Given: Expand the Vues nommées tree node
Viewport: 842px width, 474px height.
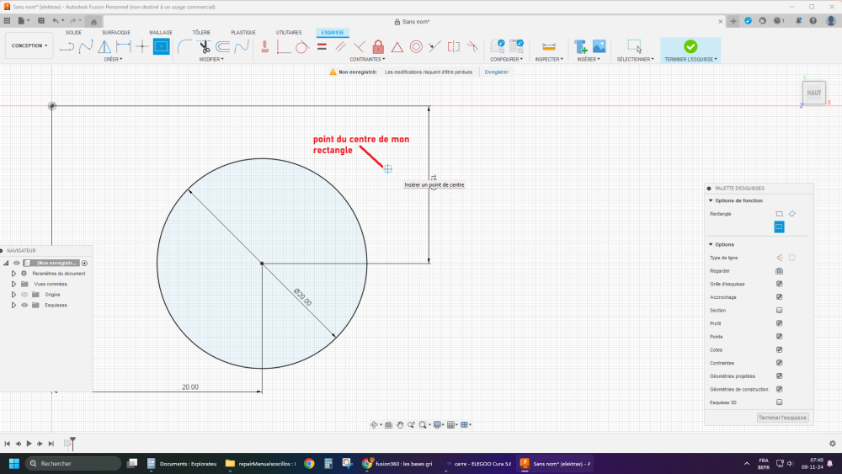Looking at the screenshot, I should pos(13,284).
